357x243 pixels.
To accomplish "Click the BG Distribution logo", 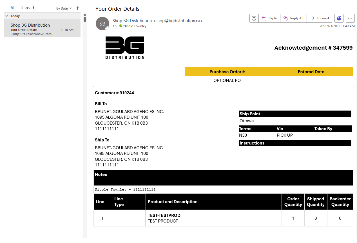I will pos(125,48).
